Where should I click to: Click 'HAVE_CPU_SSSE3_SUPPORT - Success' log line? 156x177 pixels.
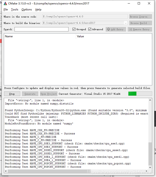(42, 153)
